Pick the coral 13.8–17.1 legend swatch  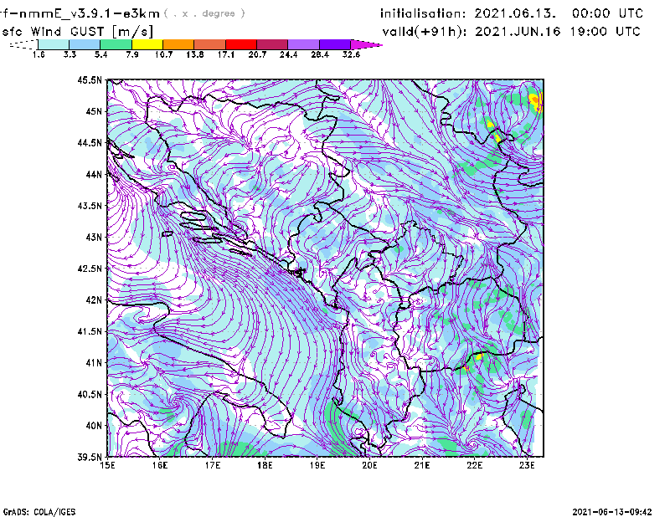tap(210, 44)
